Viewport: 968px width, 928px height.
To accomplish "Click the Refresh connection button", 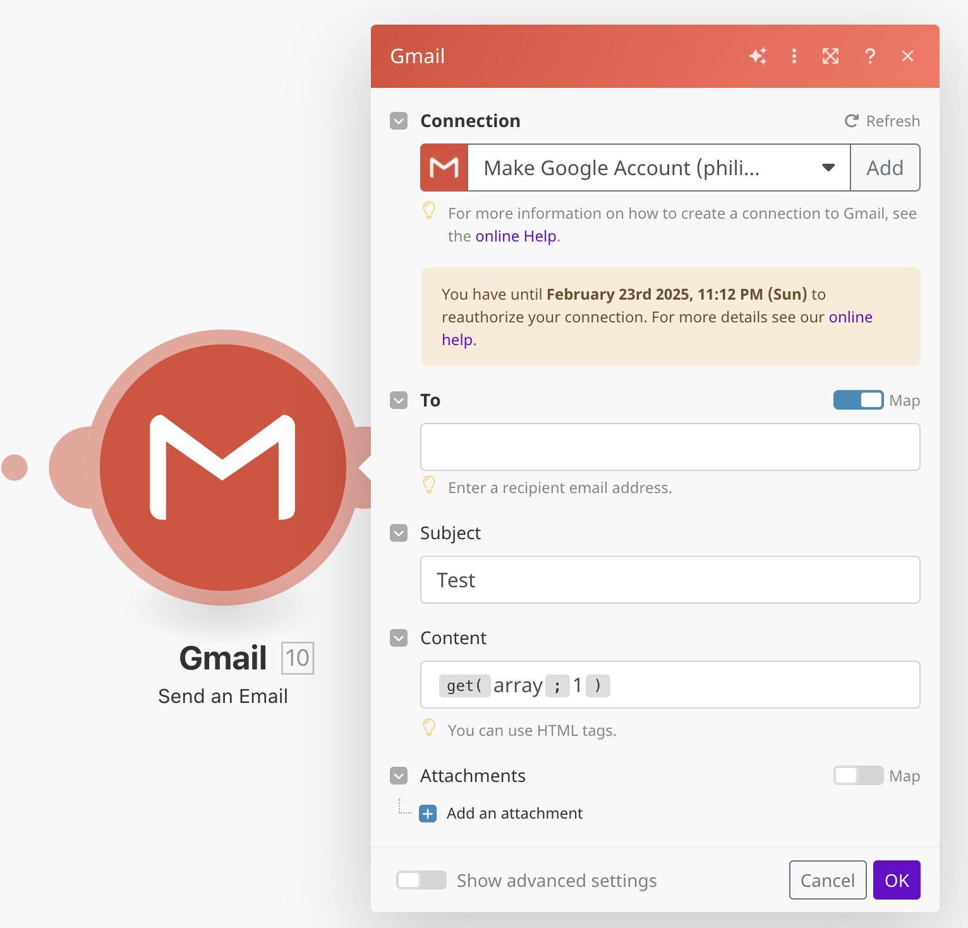I will pos(882,121).
